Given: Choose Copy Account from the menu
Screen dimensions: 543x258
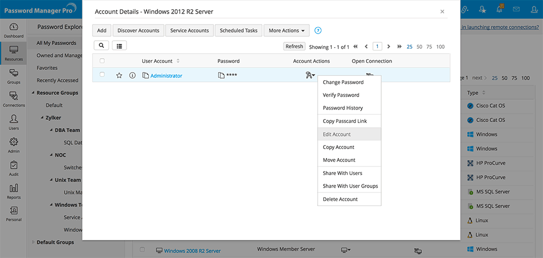Looking at the screenshot, I should click(x=349, y=147).
